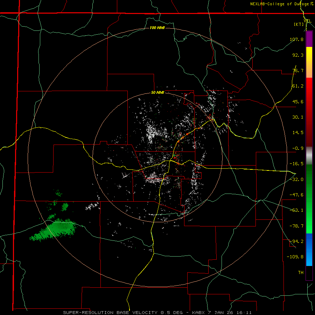Select the -0.9 knot scale value
315x315 pixels.
click(298, 148)
